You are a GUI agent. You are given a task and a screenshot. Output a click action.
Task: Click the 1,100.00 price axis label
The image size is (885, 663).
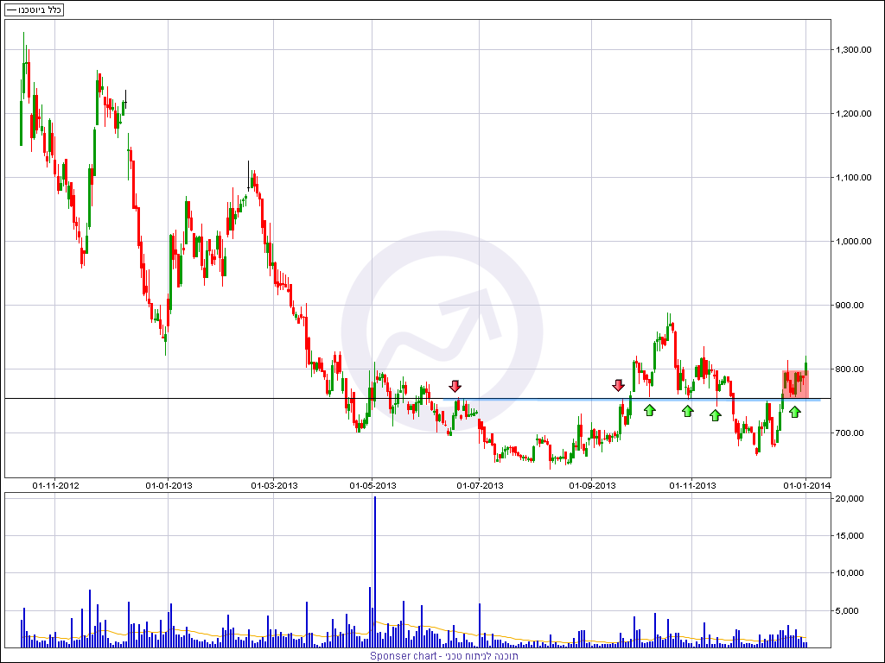853,177
